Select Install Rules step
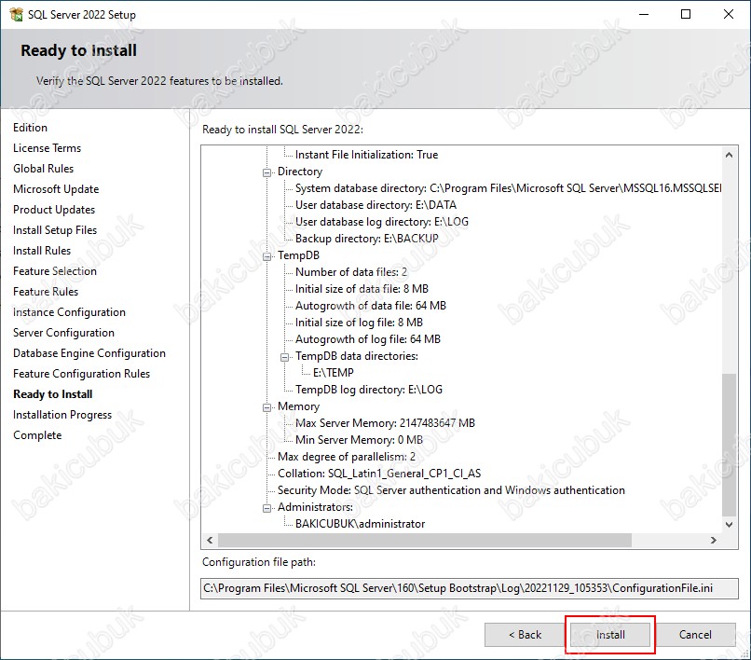Screen dimensions: 751x660 pyautogui.click(x=42, y=251)
